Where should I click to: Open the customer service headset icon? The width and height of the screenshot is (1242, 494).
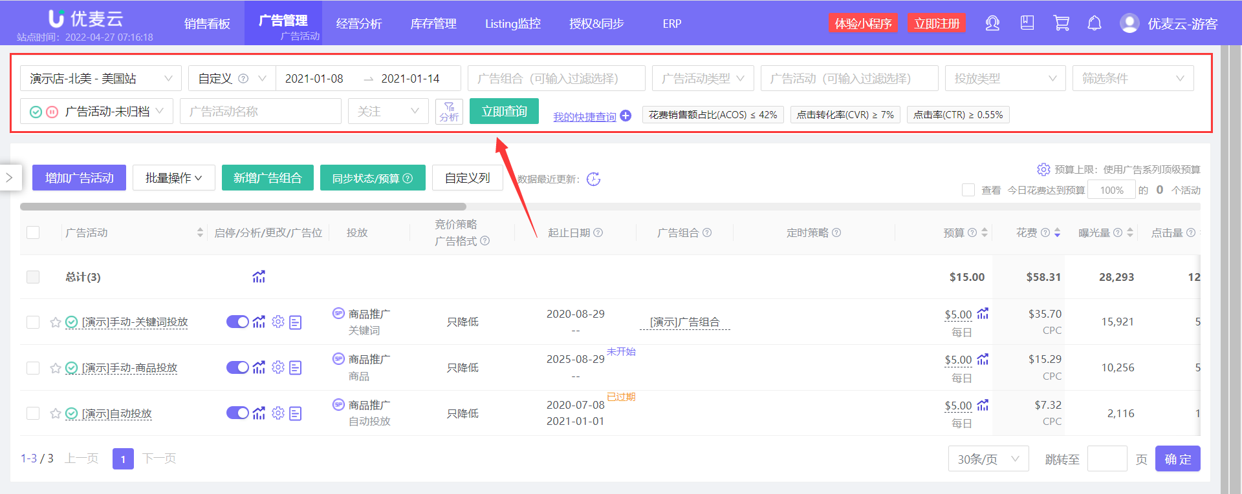tap(992, 23)
